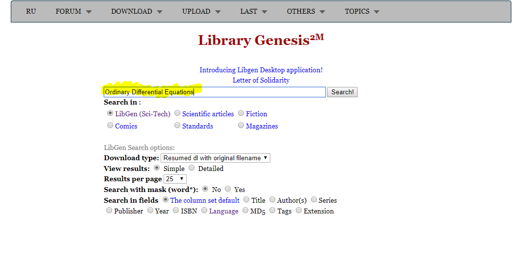Select Simple view results radio button
The image size is (528, 254).
157,168
